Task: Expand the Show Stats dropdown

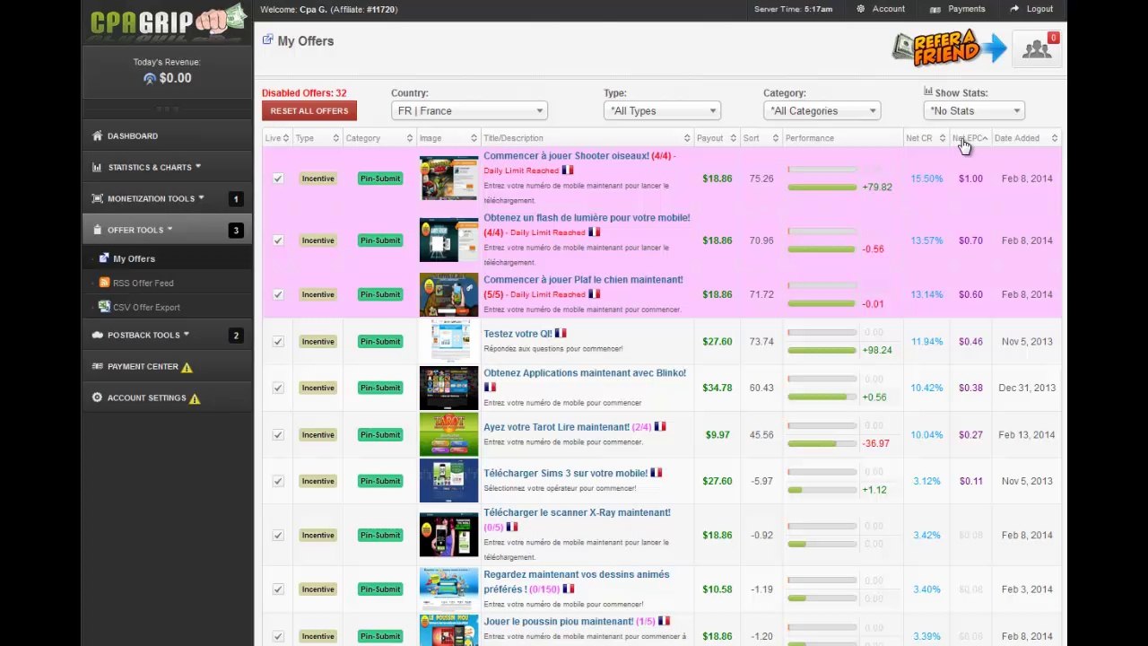Action: click(974, 111)
